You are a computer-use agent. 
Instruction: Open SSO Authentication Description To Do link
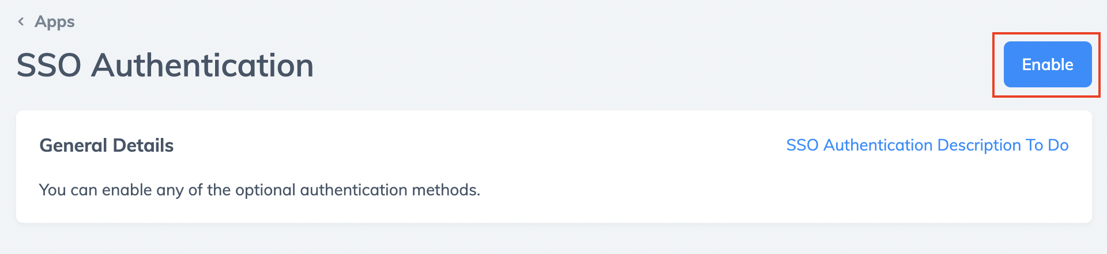click(x=927, y=145)
